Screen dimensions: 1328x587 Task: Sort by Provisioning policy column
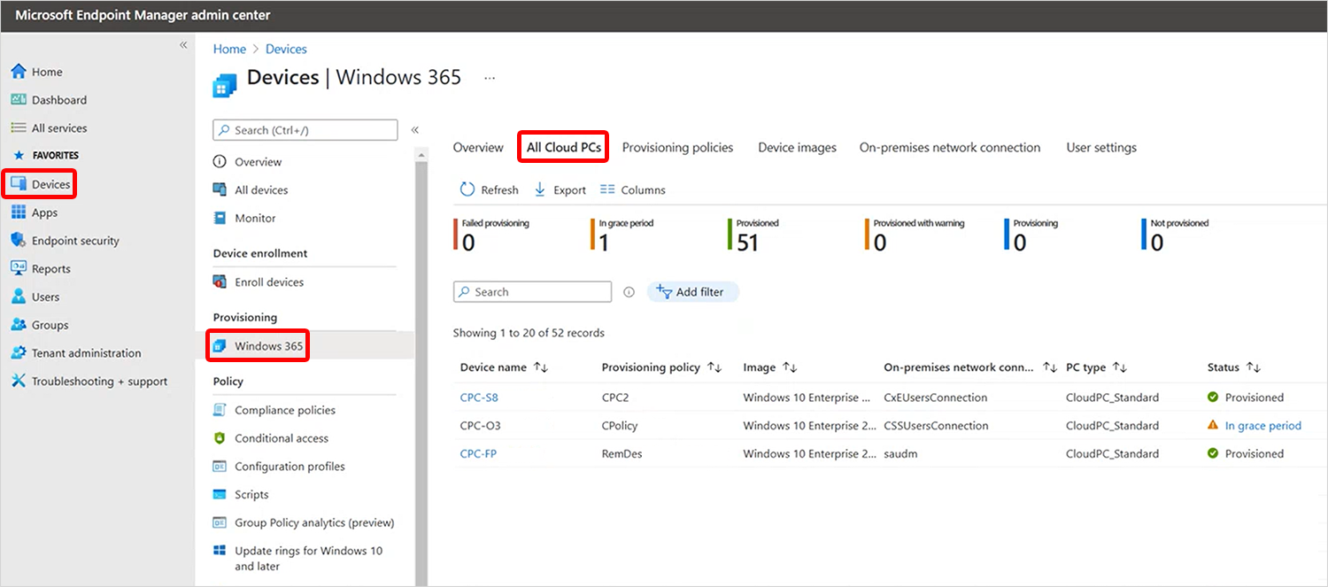[x=714, y=367]
